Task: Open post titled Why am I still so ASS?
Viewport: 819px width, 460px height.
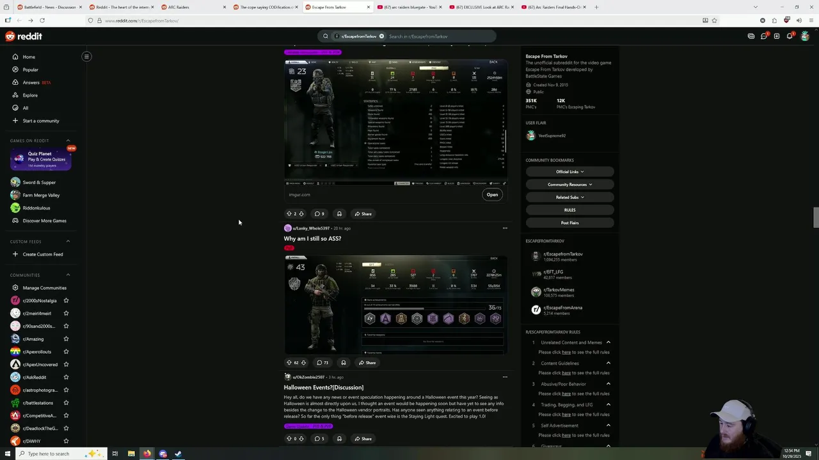Action: [312, 238]
